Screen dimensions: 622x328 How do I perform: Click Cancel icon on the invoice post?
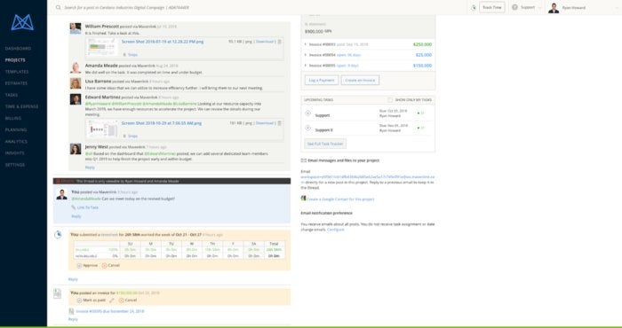pyautogui.click(x=121, y=301)
